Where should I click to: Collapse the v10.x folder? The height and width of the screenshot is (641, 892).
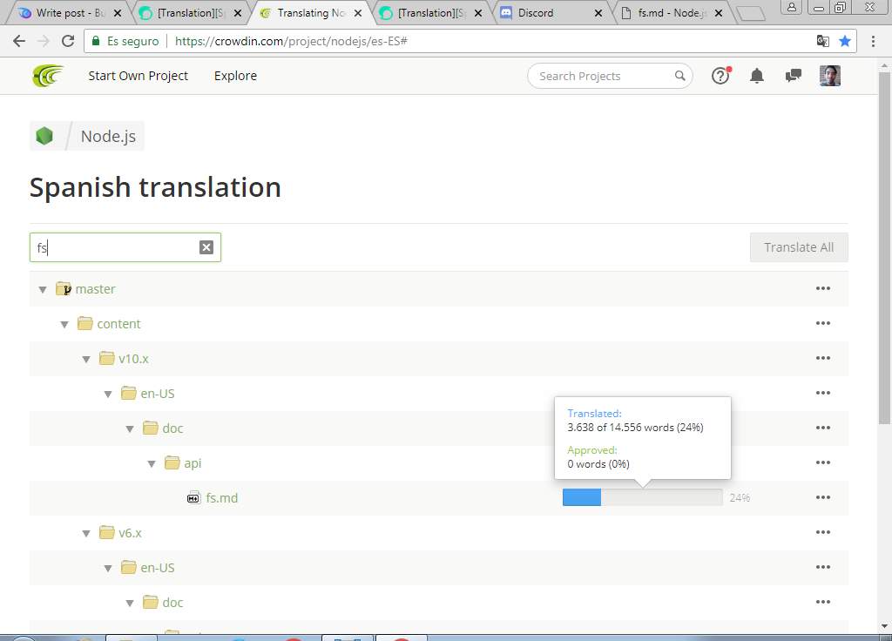pos(86,360)
